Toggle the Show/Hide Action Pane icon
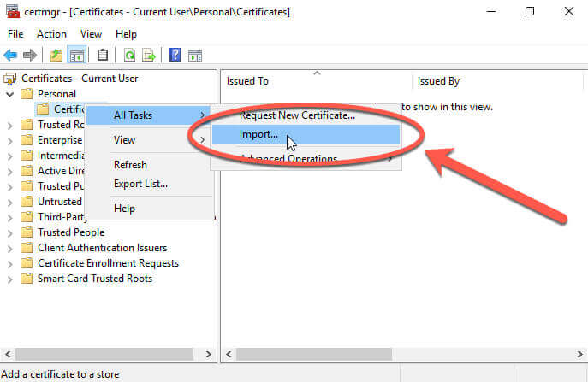 click(x=195, y=56)
